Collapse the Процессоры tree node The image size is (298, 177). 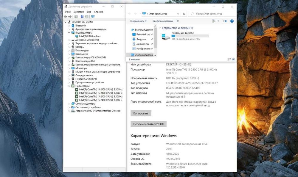coord(69,86)
